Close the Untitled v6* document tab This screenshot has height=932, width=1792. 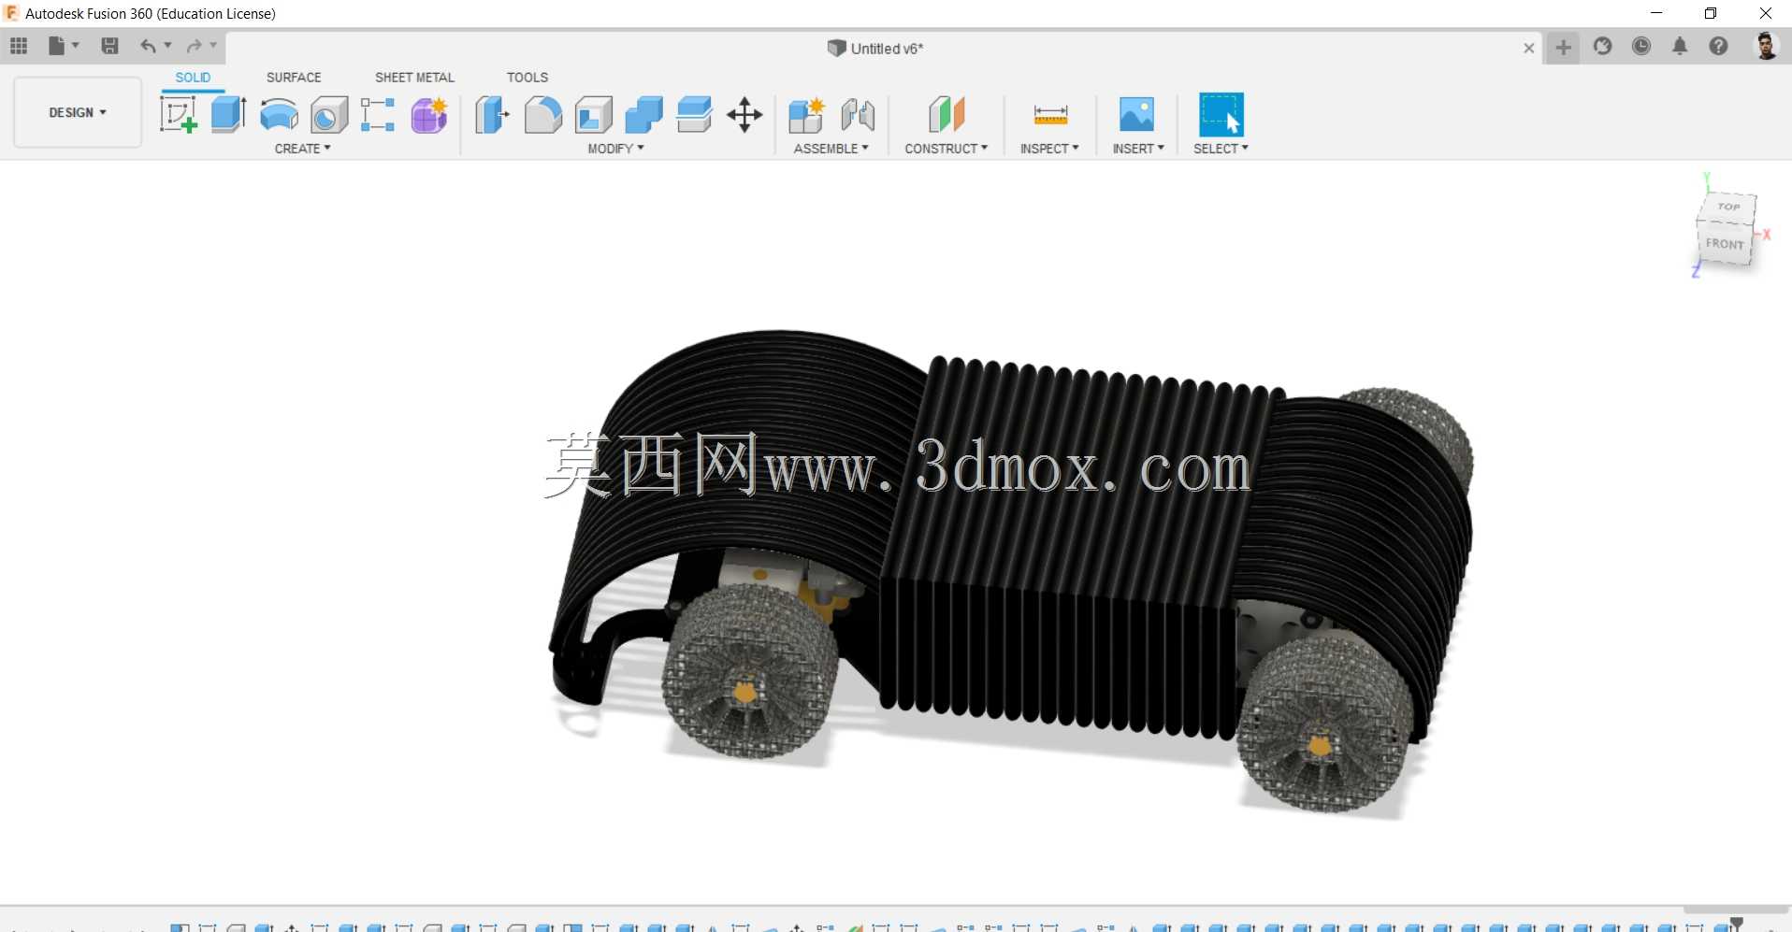(x=1528, y=48)
